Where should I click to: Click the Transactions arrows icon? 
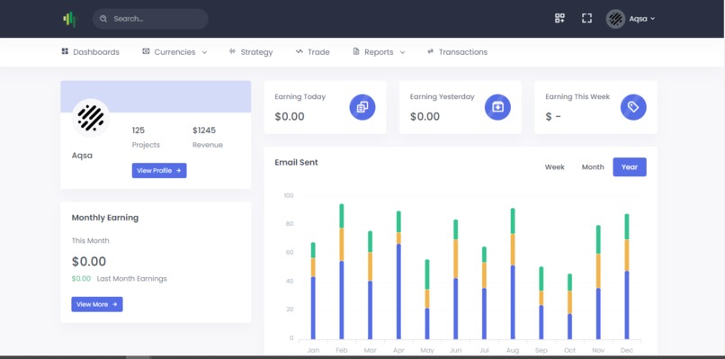click(x=431, y=51)
